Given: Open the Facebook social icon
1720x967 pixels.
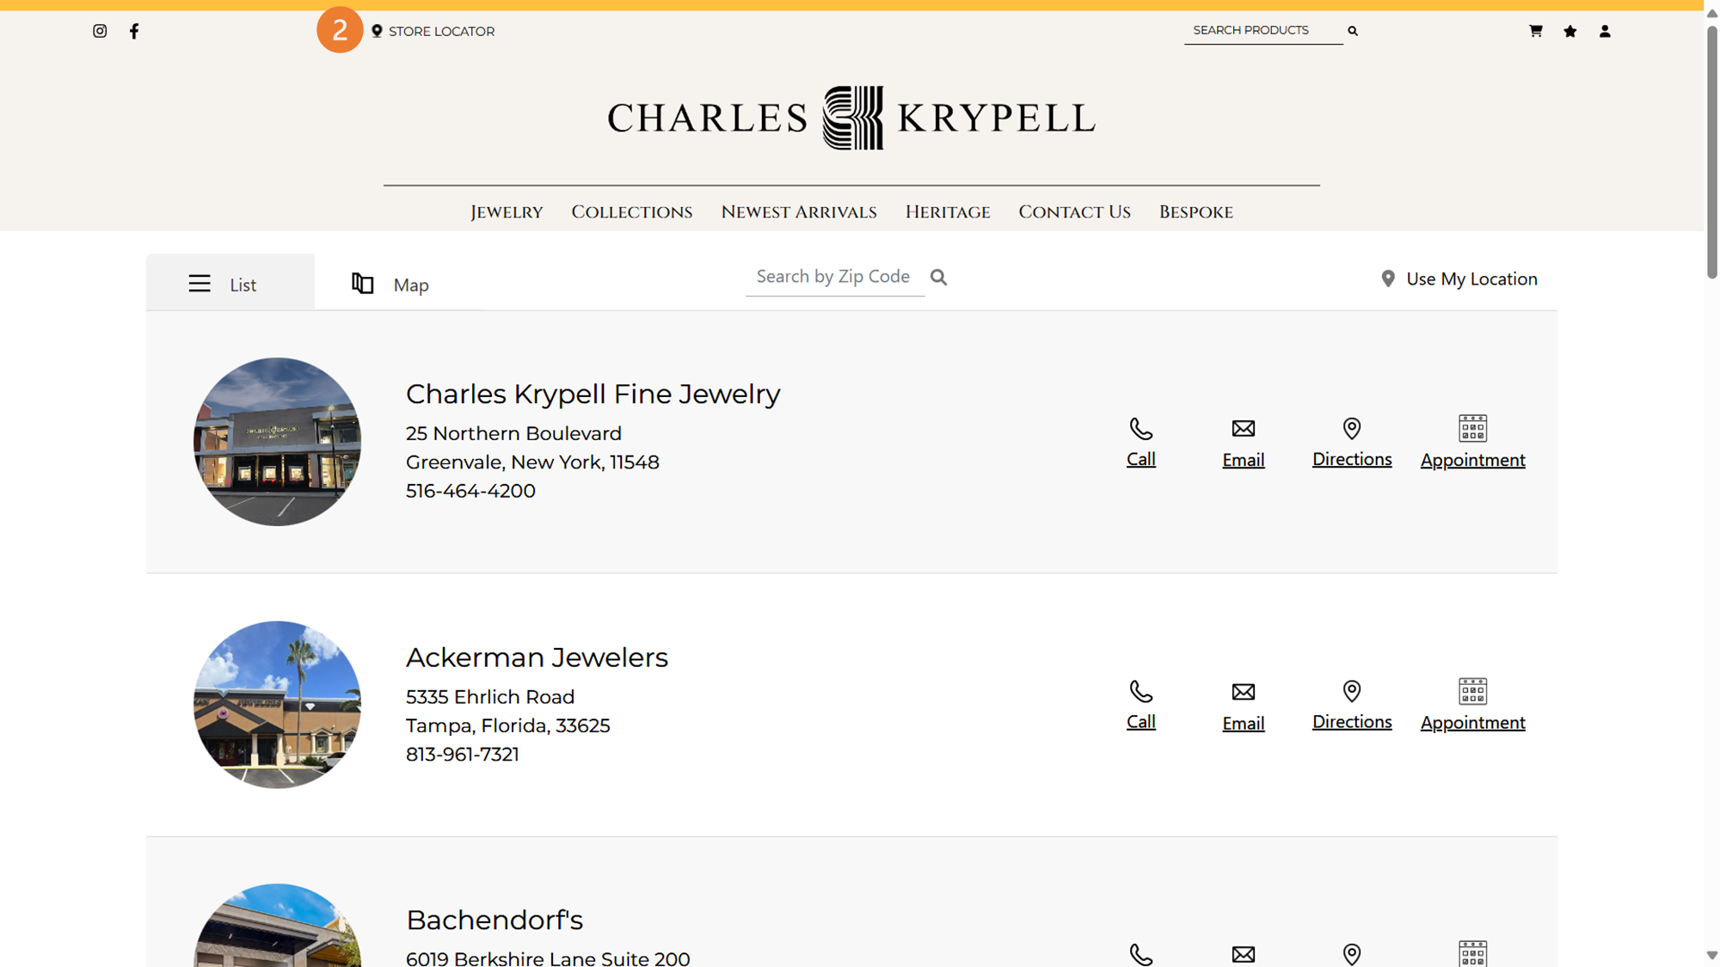Looking at the screenshot, I should coord(134,31).
